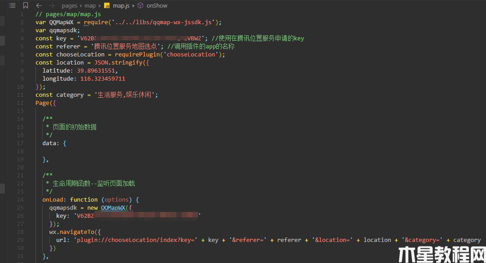Click longitude value 116.323459711
This screenshot has width=486, height=263.
click(103, 78)
